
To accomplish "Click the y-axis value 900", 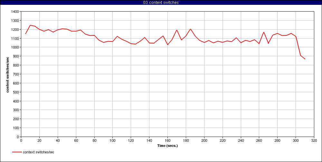I will click(16, 56).
